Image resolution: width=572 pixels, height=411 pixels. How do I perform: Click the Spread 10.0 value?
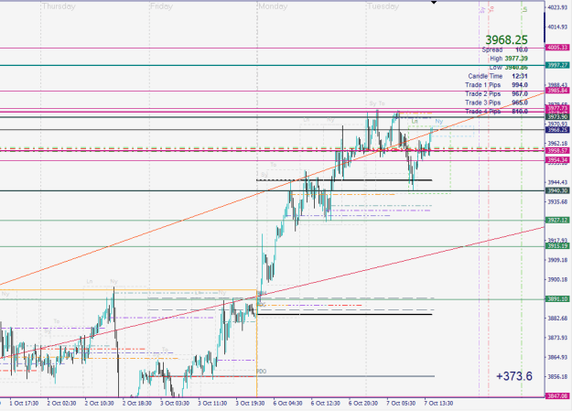(522, 49)
